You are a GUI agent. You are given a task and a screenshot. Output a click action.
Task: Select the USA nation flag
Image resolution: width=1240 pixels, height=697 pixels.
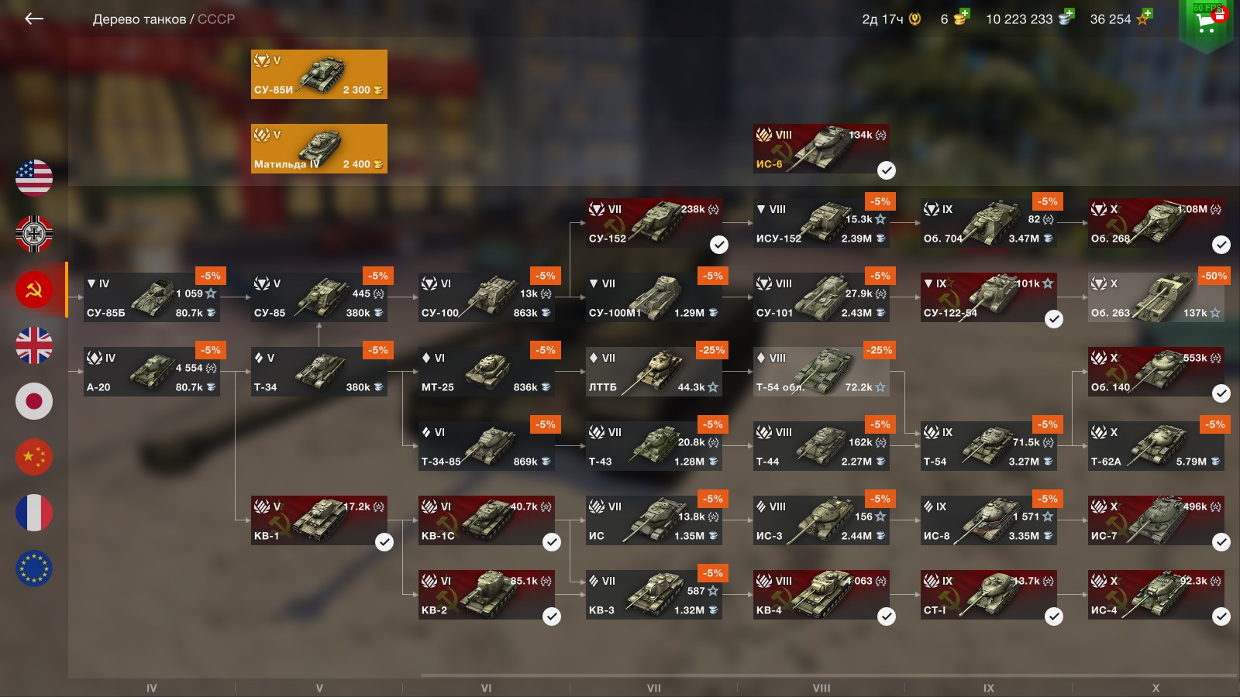pos(34,178)
